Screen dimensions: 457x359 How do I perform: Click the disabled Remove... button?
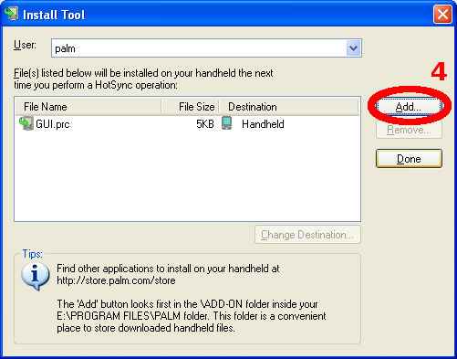point(409,130)
